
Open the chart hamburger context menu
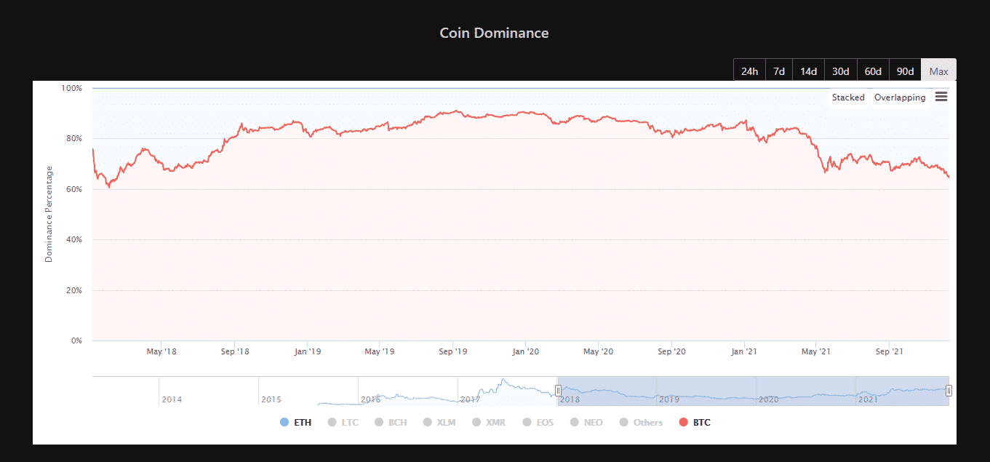point(941,97)
